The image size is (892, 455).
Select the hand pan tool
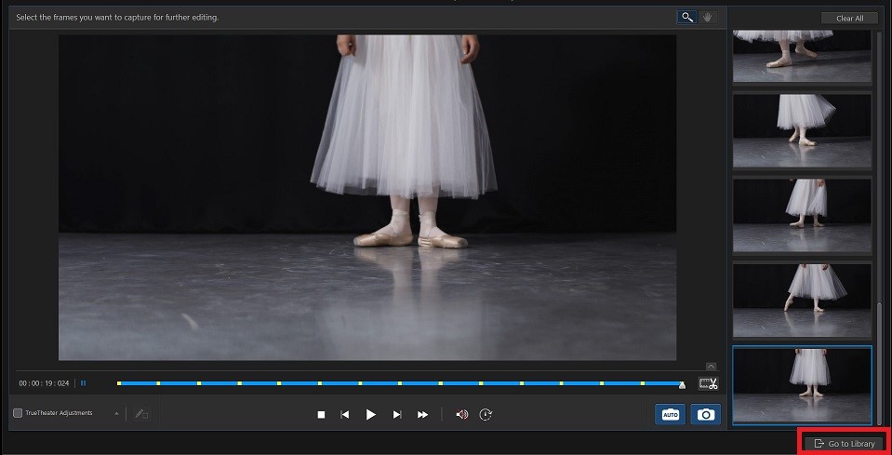[x=707, y=17]
